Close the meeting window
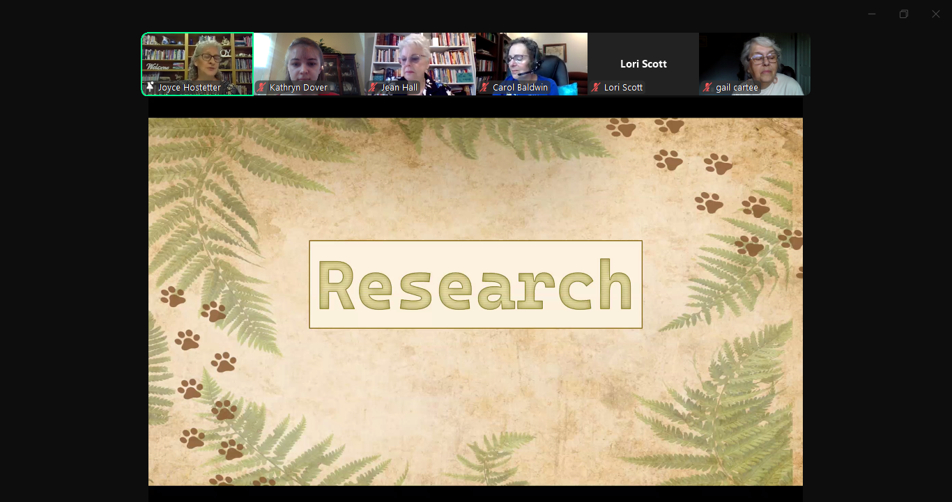Screen dimensions: 952x502 click(936, 14)
